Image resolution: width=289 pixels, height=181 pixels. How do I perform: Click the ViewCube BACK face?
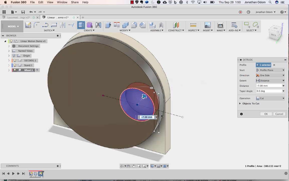273,35
